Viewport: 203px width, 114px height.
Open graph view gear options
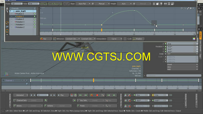191,8
